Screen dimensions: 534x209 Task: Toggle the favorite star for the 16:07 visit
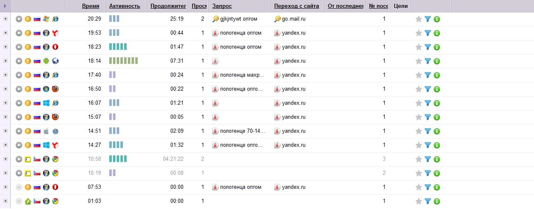pyautogui.click(x=419, y=103)
